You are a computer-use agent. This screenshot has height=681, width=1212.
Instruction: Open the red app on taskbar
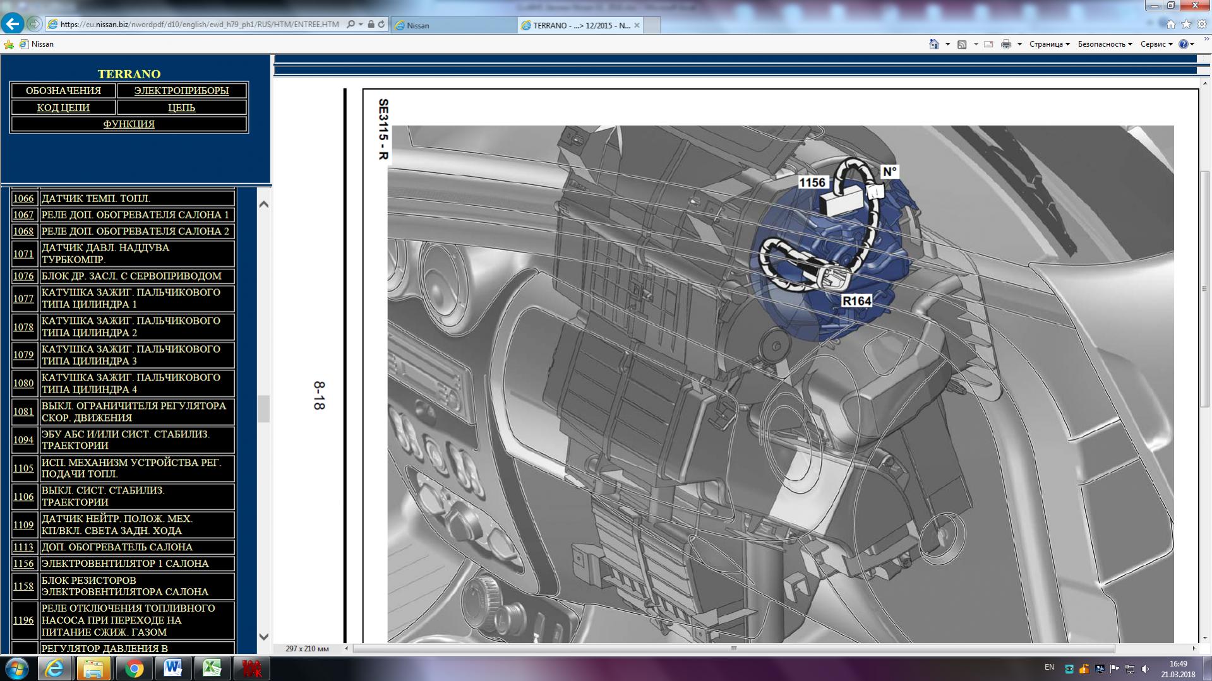pyautogui.click(x=251, y=668)
